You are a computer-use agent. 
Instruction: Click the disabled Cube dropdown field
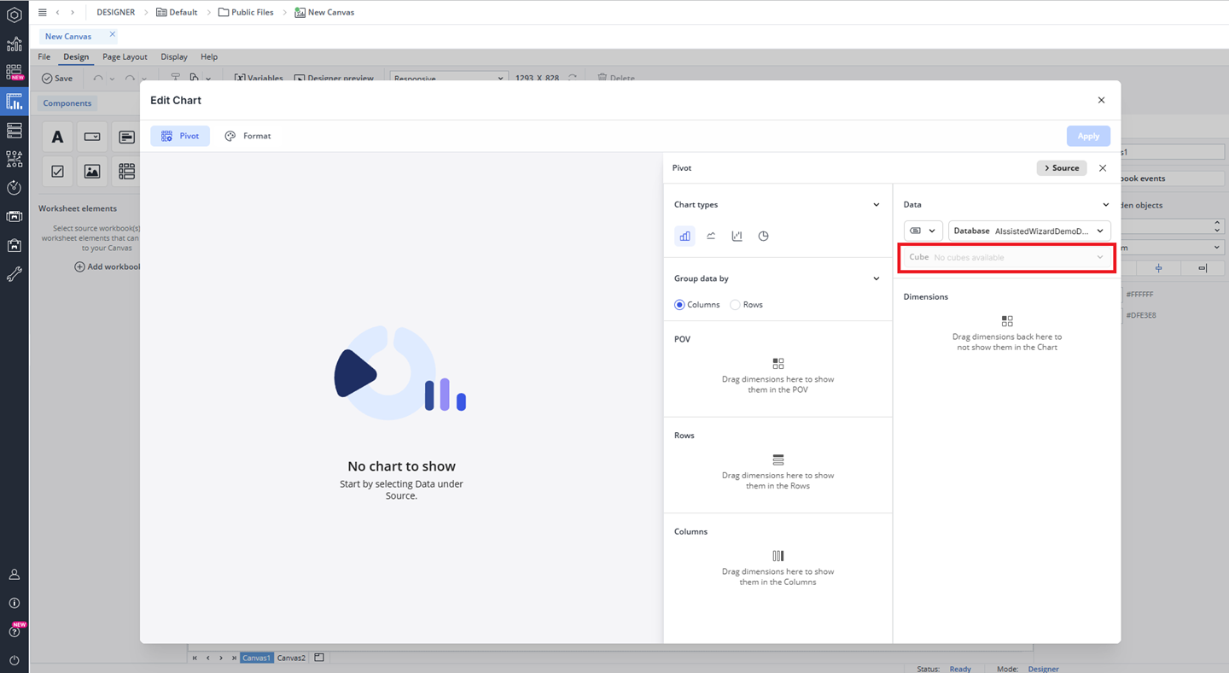click(1007, 257)
